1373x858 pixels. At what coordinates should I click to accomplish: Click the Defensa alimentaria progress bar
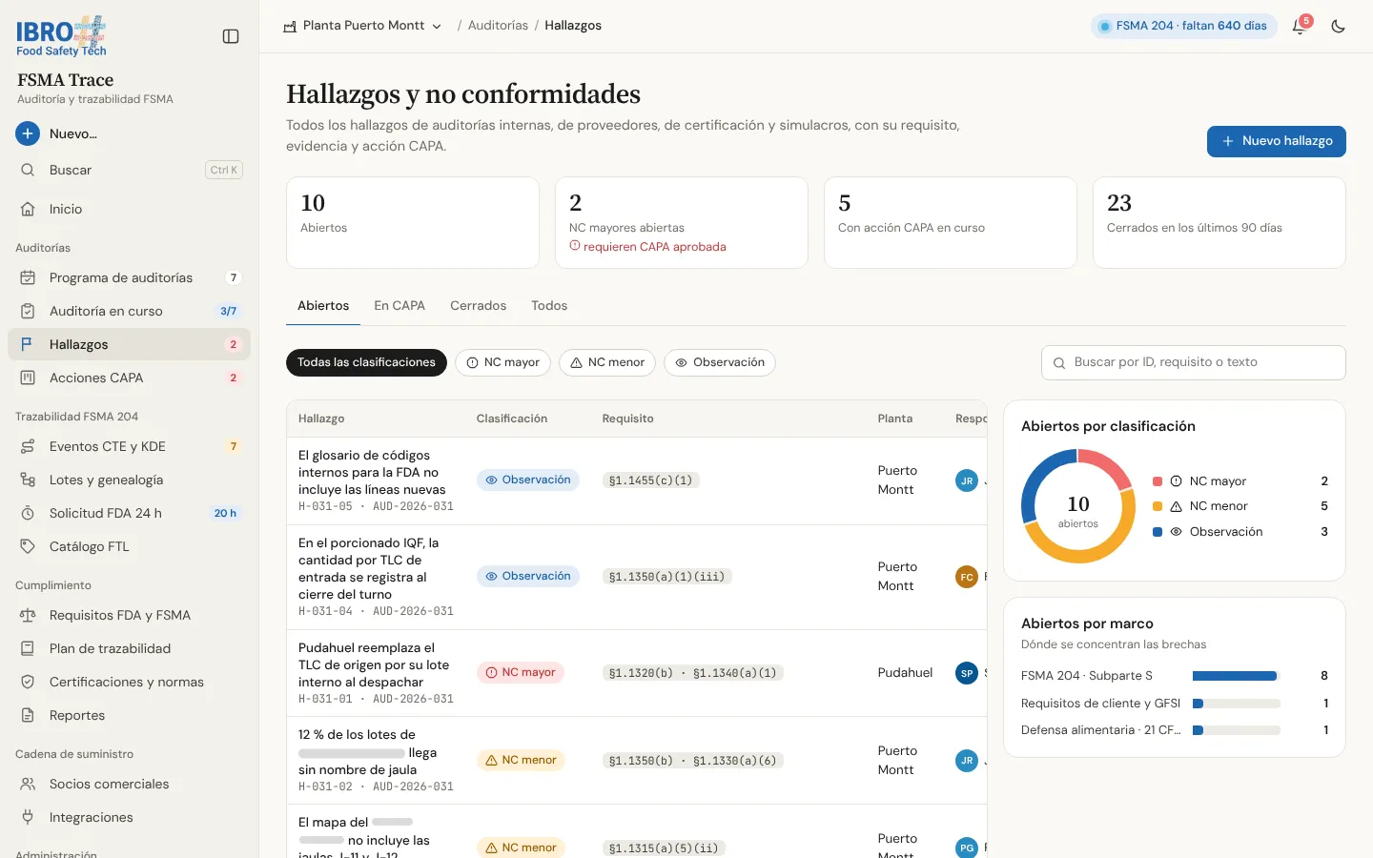(x=1236, y=730)
